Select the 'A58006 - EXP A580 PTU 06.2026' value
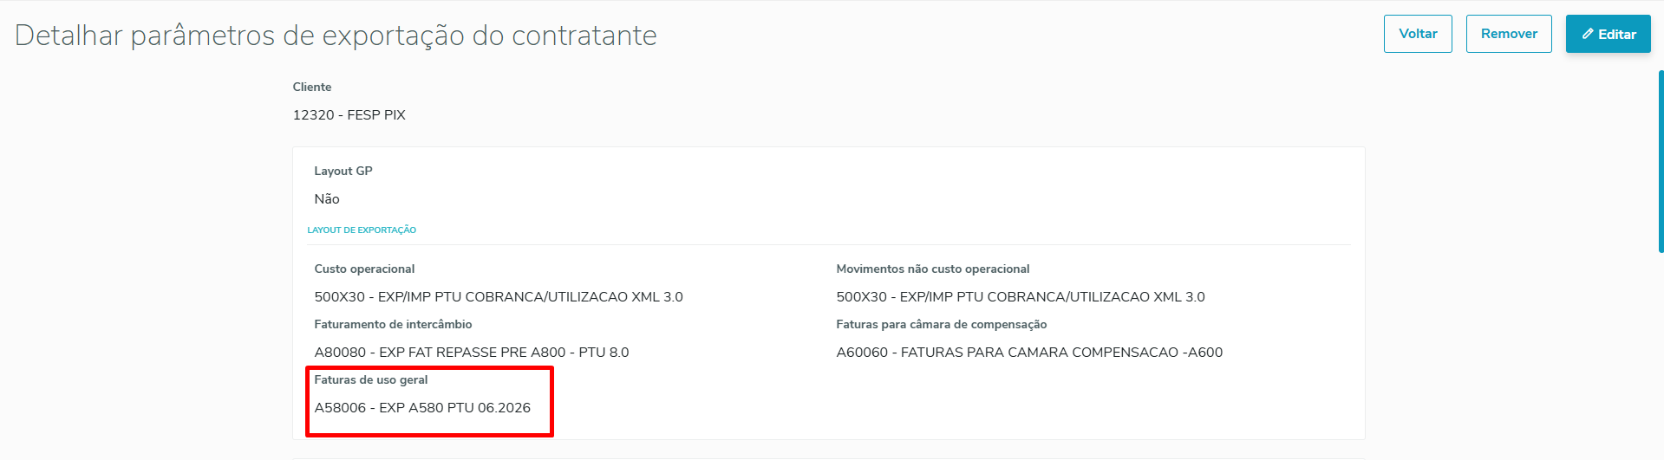 click(x=422, y=408)
